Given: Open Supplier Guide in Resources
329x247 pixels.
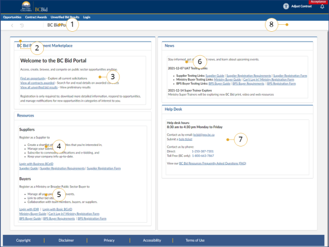Looking at the screenshot, I should [x=28, y=169].
